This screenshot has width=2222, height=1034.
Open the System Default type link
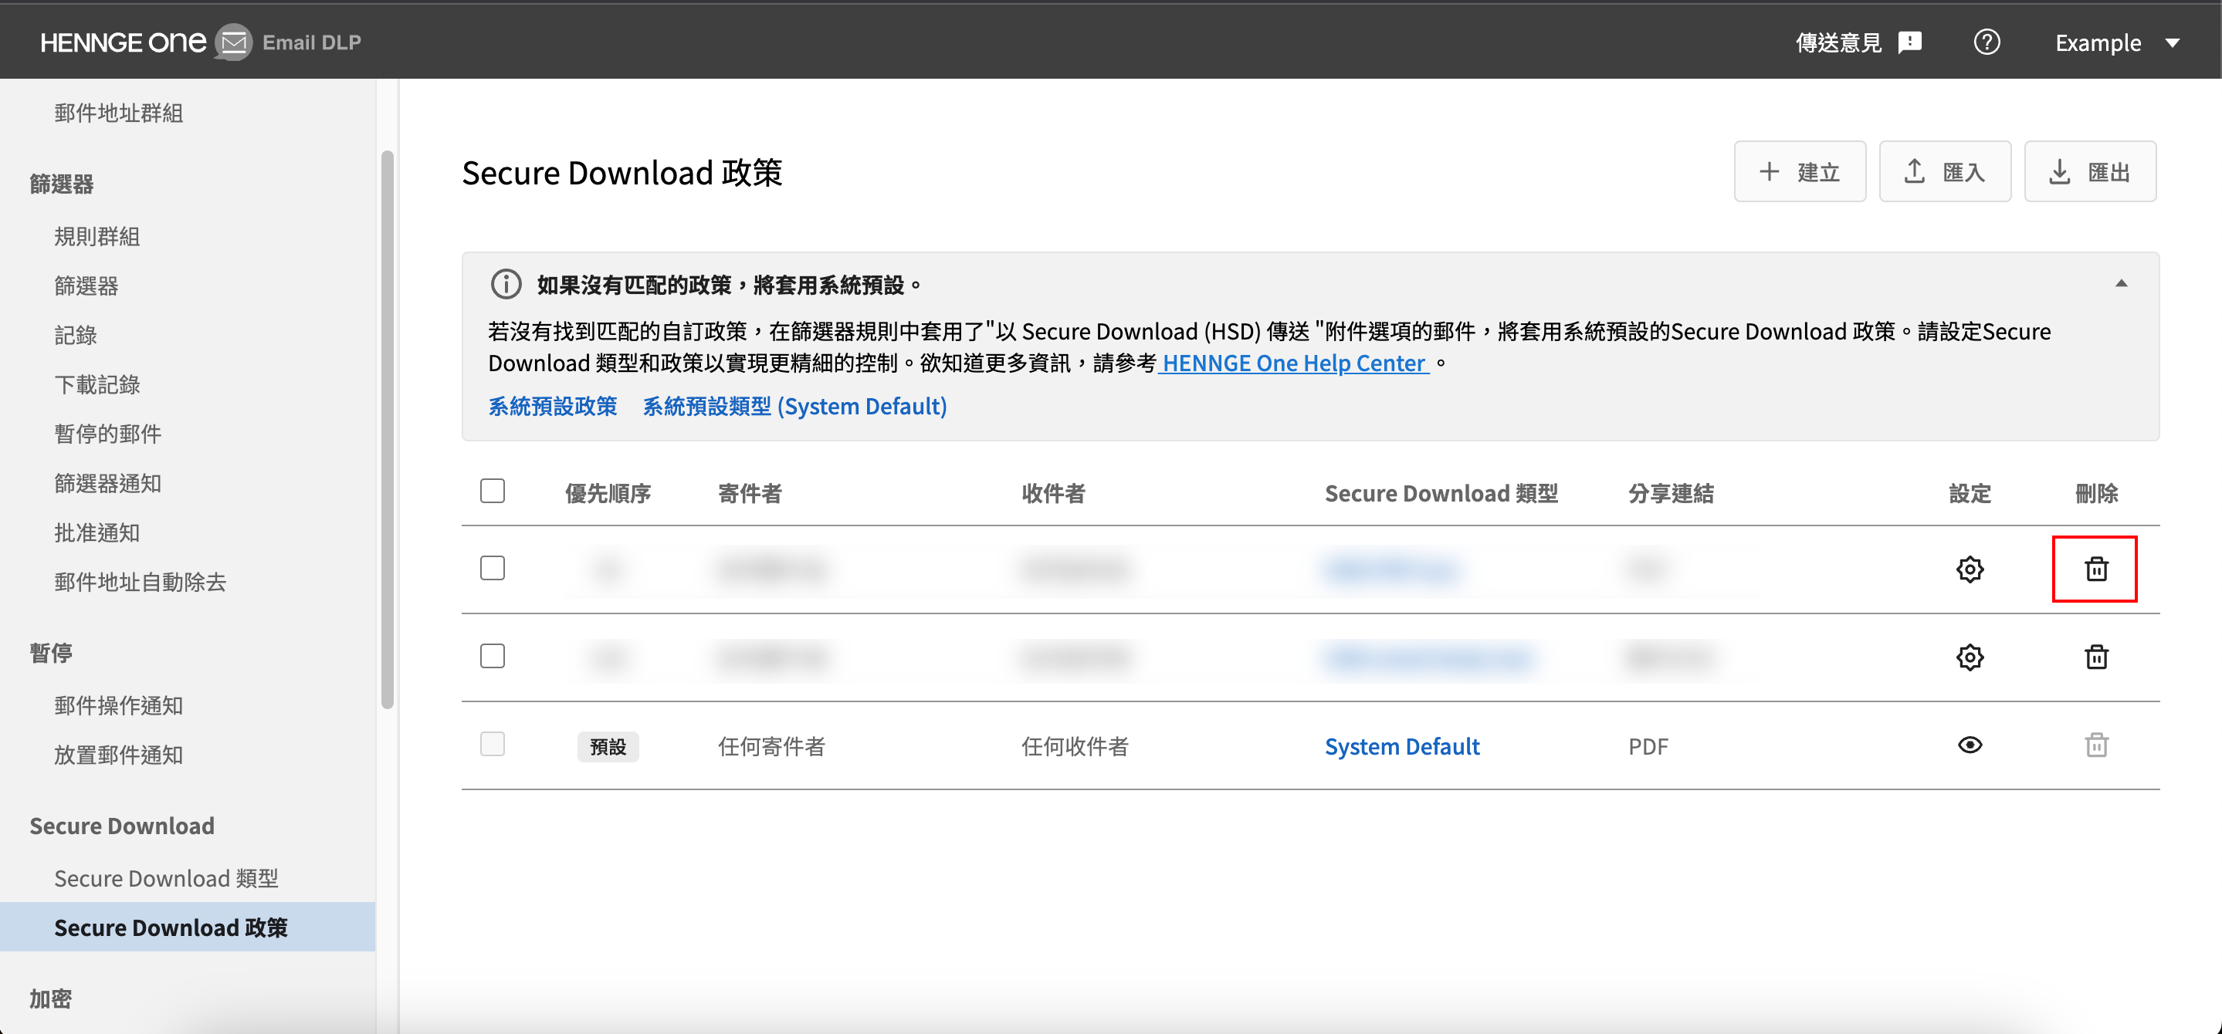1402,746
